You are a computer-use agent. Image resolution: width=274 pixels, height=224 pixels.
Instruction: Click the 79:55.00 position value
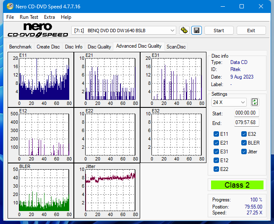click(x=253, y=207)
